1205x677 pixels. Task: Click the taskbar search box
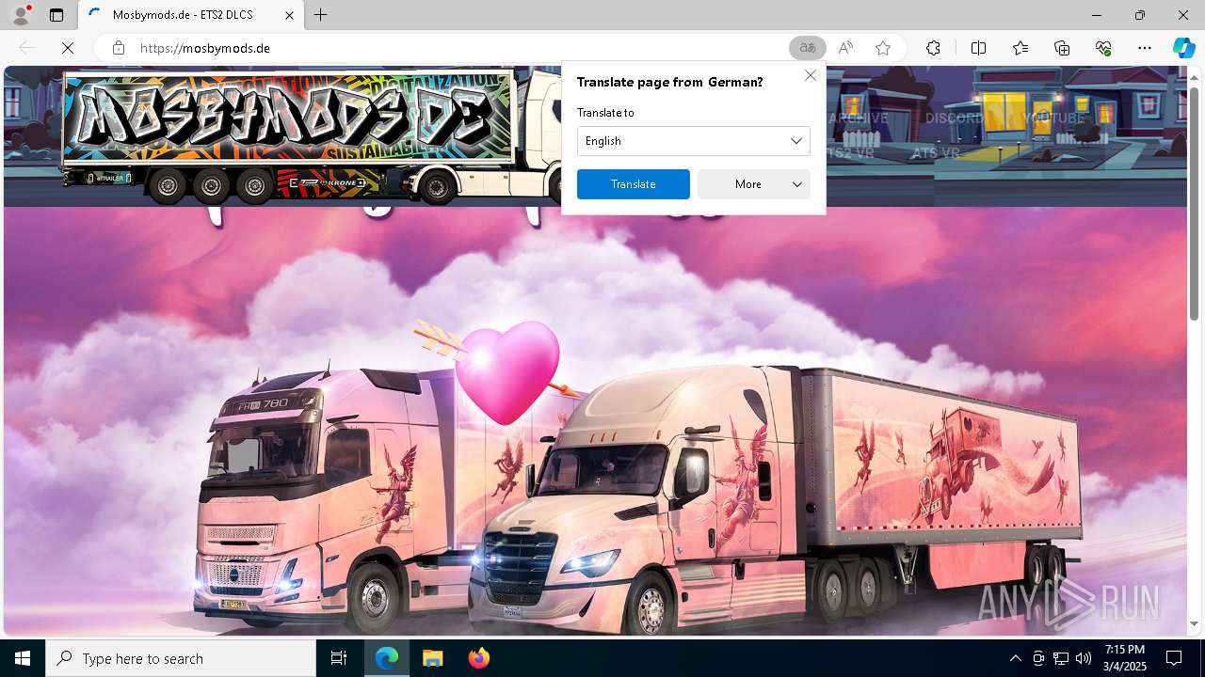[181, 658]
